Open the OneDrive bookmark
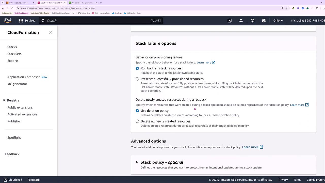The width and height of the screenshot is (325, 183). [117, 13]
